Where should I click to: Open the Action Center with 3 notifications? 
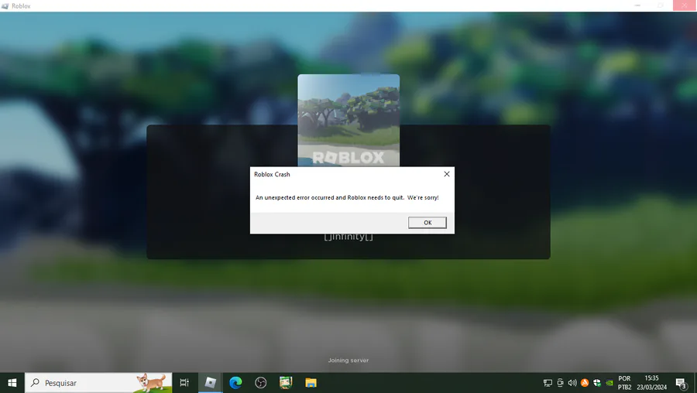pyautogui.click(x=681, y=383)
